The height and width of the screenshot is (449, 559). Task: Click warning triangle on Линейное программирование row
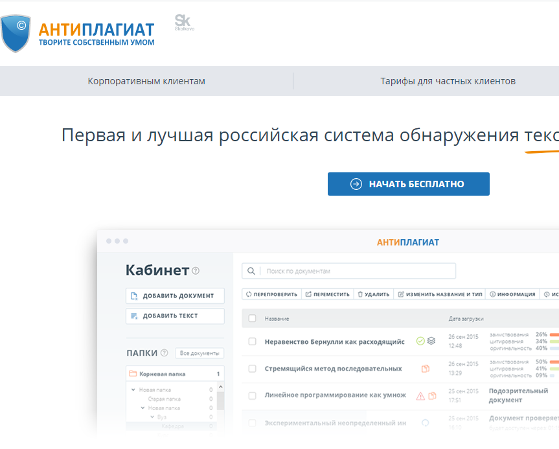coord(420,396)
